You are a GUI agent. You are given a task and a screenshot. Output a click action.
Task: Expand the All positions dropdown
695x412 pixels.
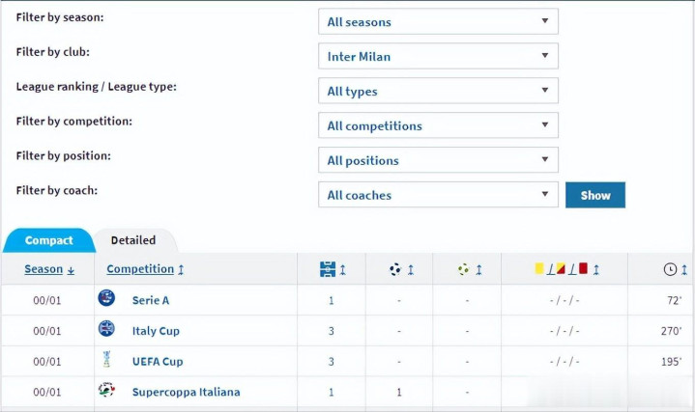438,160
